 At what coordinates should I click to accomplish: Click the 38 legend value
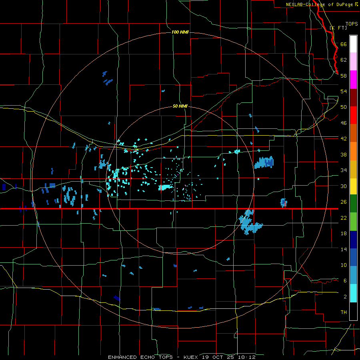(344, 154)
